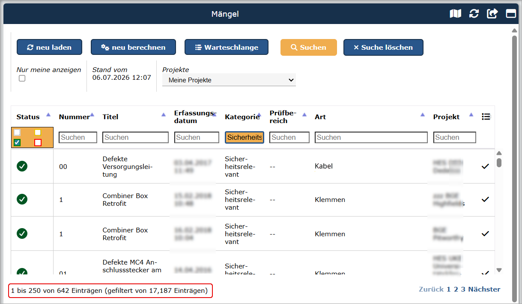
Task: Click the 'Stand vom' date 06.07.2026 12:07
Action: click(x=122, y=78)
